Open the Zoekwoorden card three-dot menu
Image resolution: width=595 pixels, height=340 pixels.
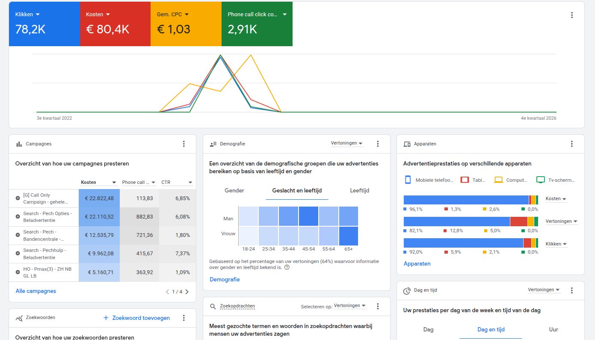(x=184, y=318)
